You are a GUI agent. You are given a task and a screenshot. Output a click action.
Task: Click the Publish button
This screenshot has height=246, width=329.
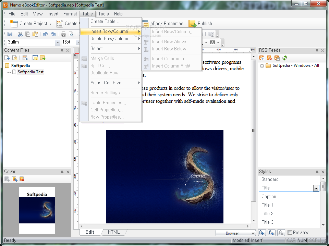coord(200,24)
